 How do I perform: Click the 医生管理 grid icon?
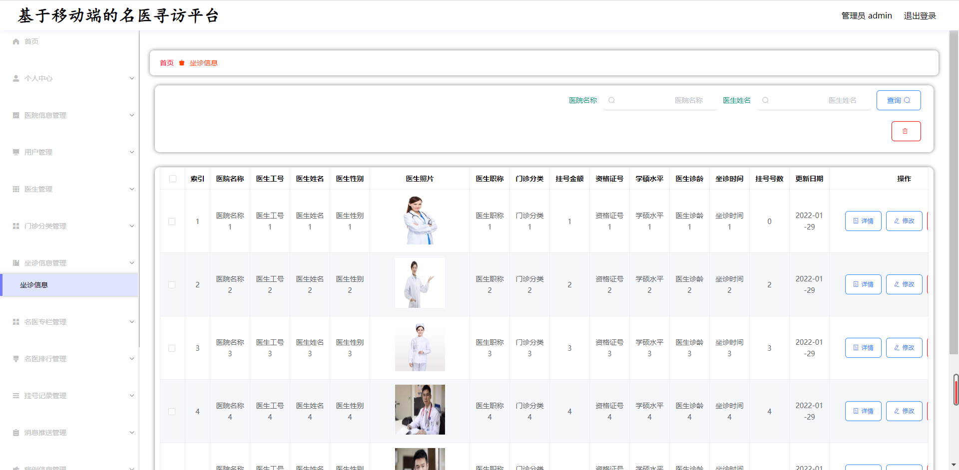tap(16, 189)
